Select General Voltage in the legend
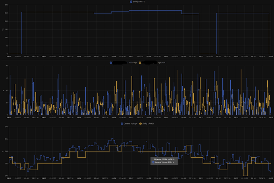The width and height of the screenshot is (274, 183). pos(130,123)
